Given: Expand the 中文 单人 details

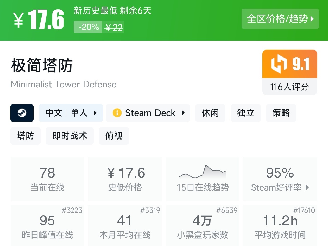Looking at the screenshot, I should [x=71, y=113].
